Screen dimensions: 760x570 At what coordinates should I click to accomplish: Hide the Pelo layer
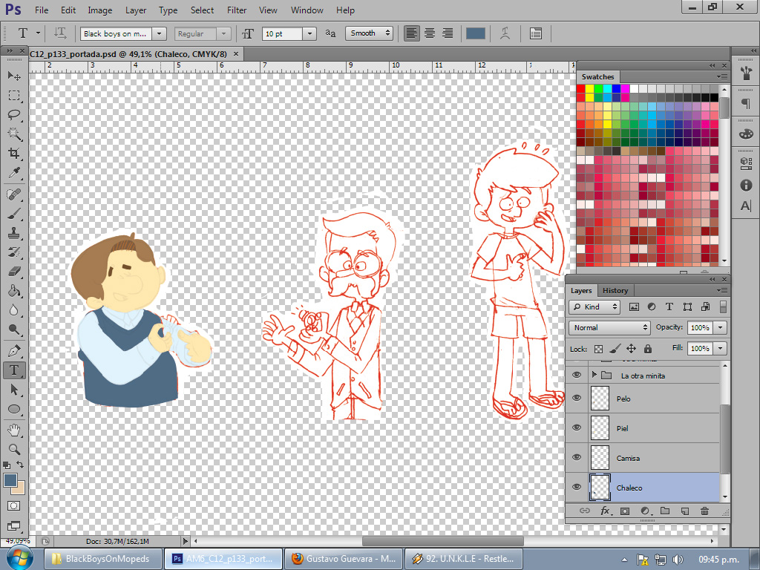576,398
